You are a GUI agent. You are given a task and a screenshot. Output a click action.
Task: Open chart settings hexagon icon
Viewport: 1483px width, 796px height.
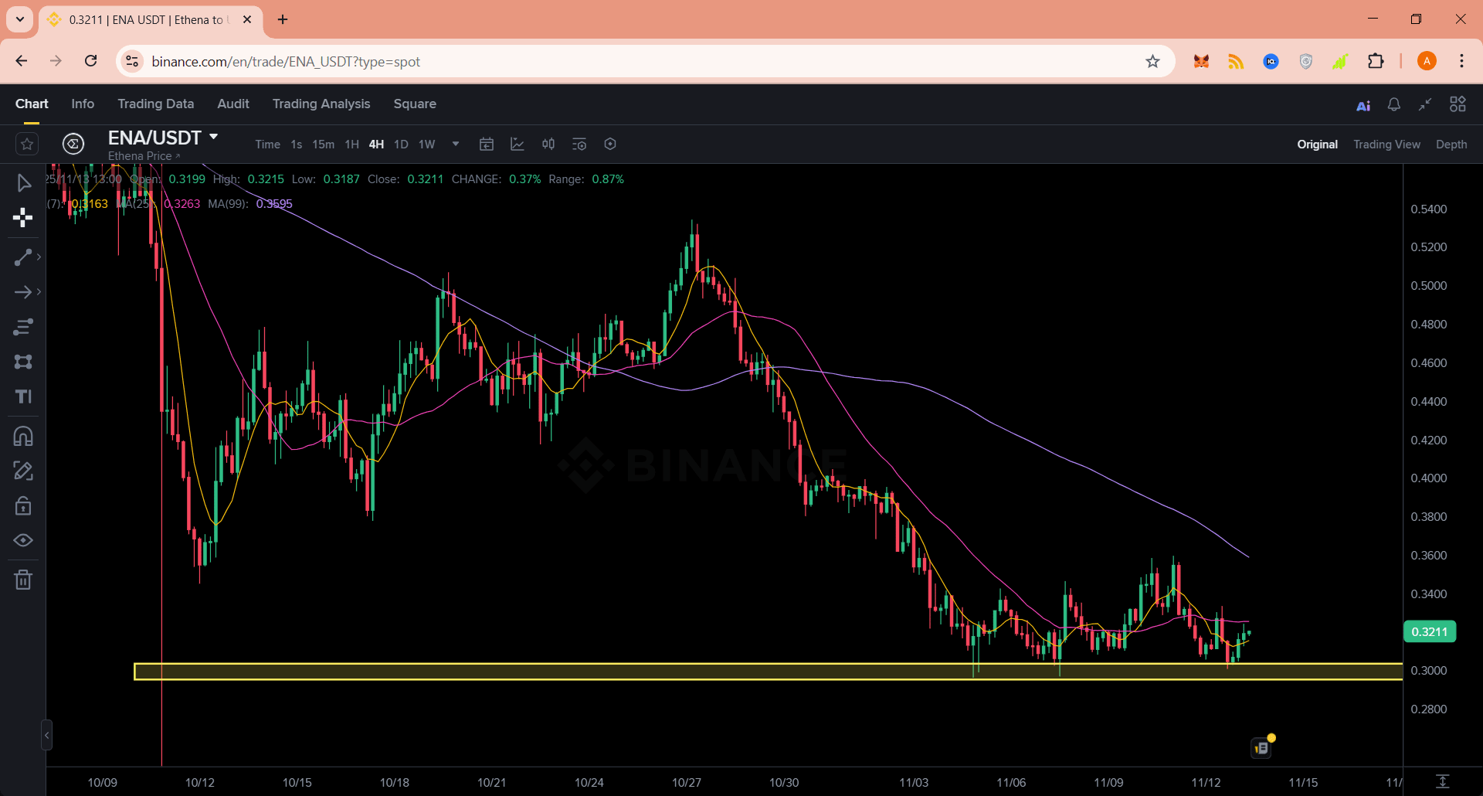pyautogui.click(x=610, y=144)
